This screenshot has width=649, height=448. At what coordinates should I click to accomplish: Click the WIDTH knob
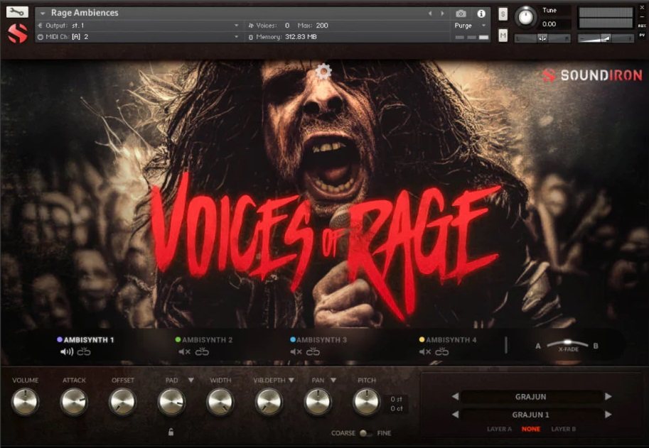click(220, 402)
